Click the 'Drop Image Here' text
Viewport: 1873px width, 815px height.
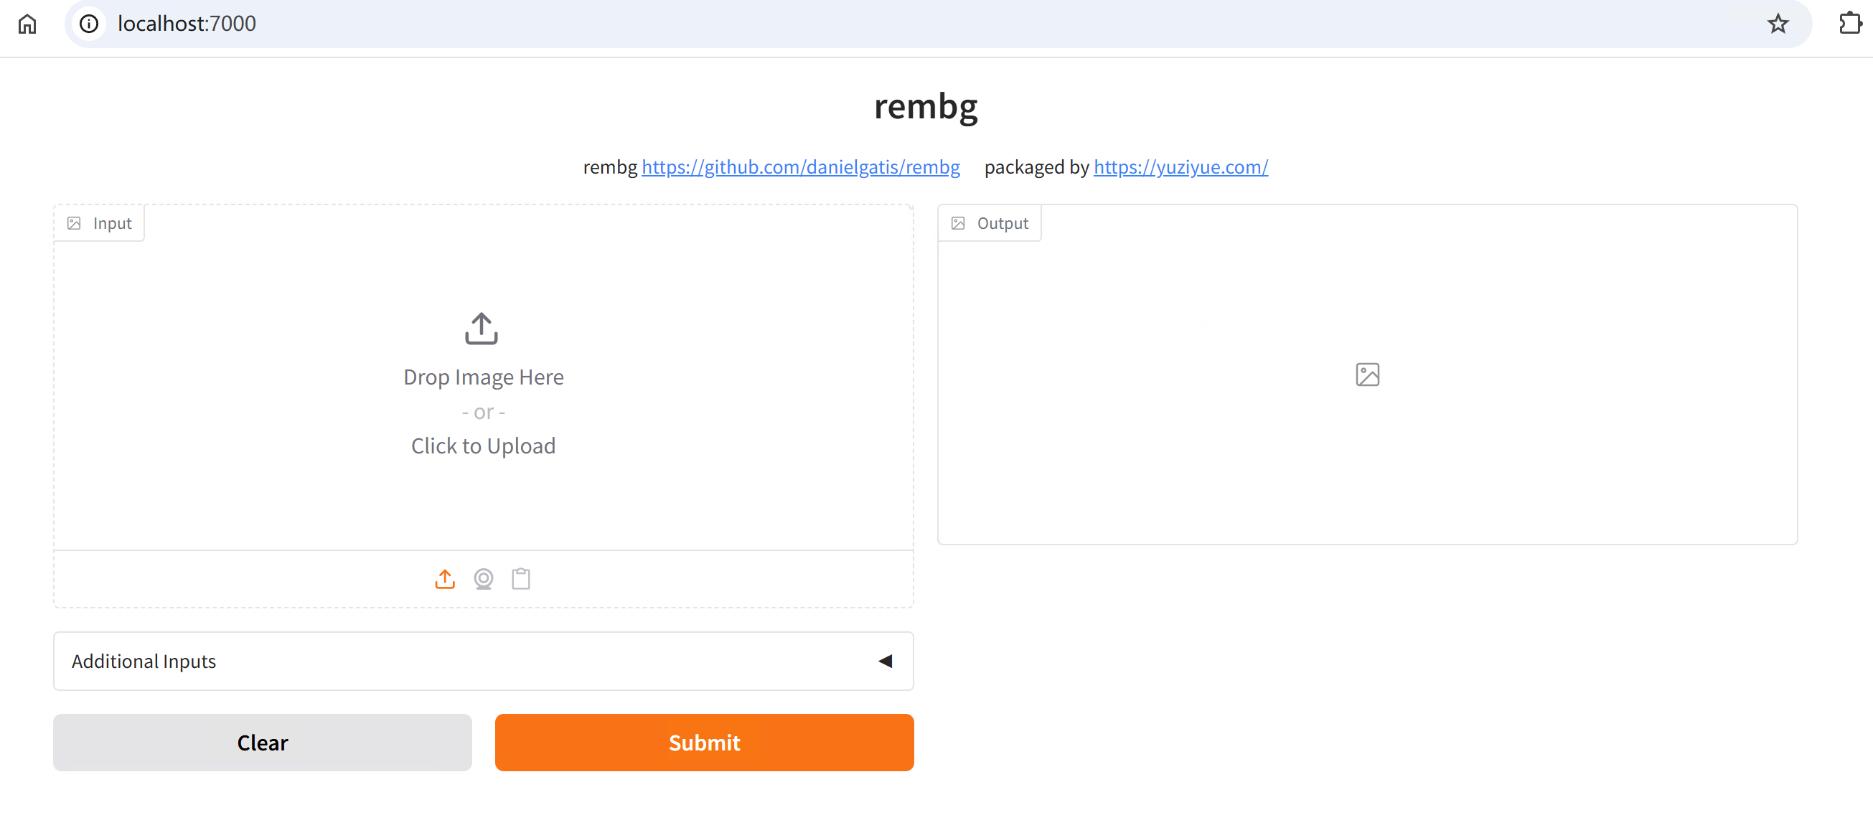click(483, 377)
